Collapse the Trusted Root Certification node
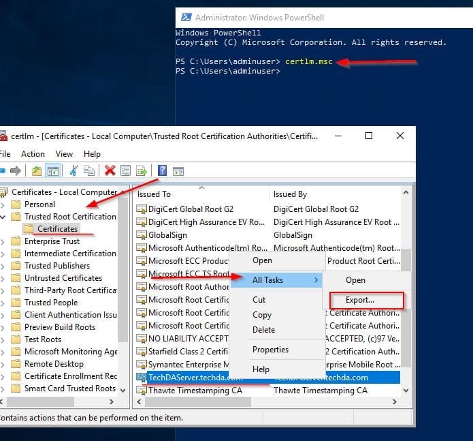 3,217
